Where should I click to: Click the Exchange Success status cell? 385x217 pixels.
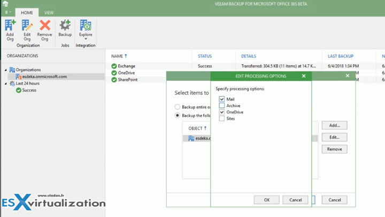click(x=205, y=66)
